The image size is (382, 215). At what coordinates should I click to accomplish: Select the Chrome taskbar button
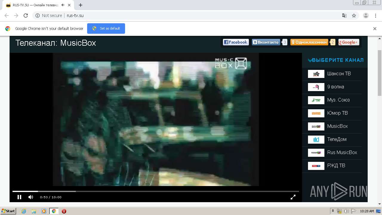tap(54, 211)
